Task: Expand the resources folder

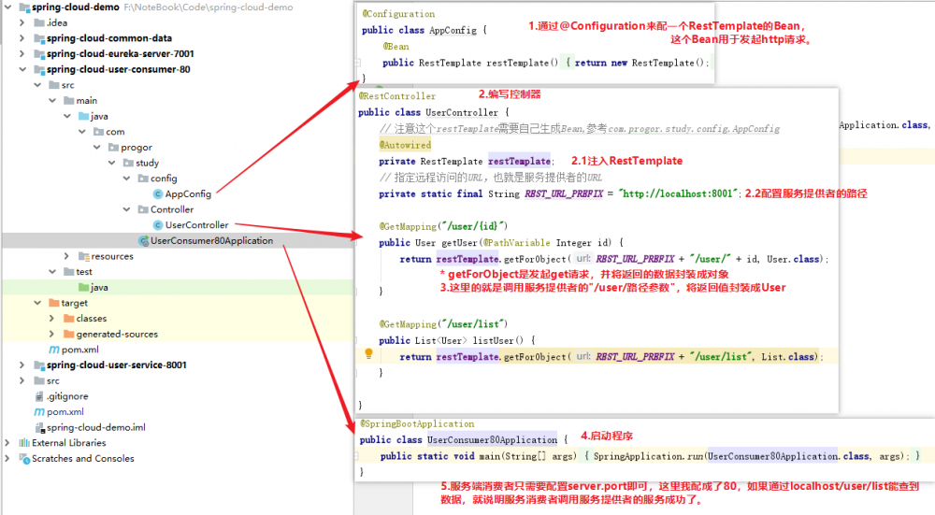Action: (66, 256)
